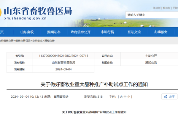Viewport: 178px width, 118px height.
Task: Set font size to 小
Action: (129, 97)
